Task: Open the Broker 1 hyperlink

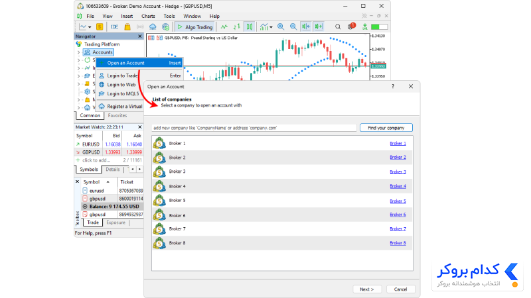Action: click(x=398, y=143)
